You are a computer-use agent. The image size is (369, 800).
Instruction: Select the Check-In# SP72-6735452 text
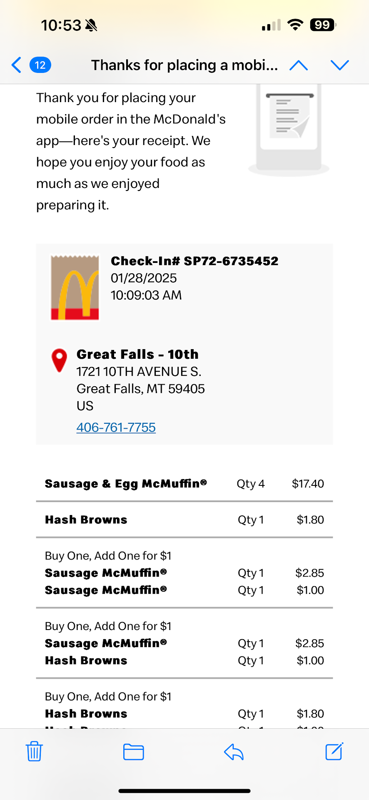[194, 261]
